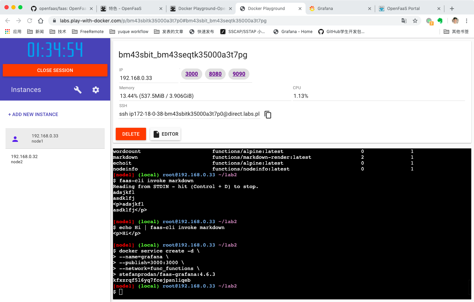Open port 3000 link
Screen dimensions: 474x302
coord(192,74)
